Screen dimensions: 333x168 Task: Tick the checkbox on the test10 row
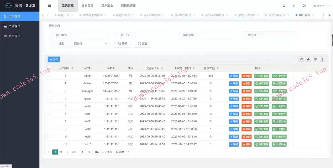coord(50,144)
